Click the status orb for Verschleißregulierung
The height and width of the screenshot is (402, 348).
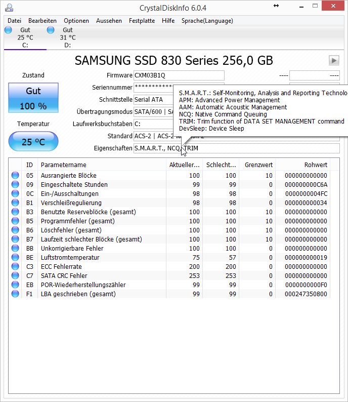click(x=15, y=203)
